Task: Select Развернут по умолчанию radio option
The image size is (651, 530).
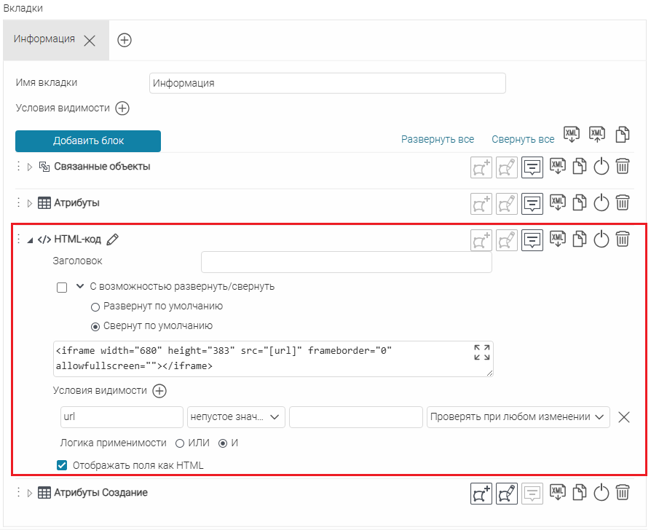Action: pos(95,306)
